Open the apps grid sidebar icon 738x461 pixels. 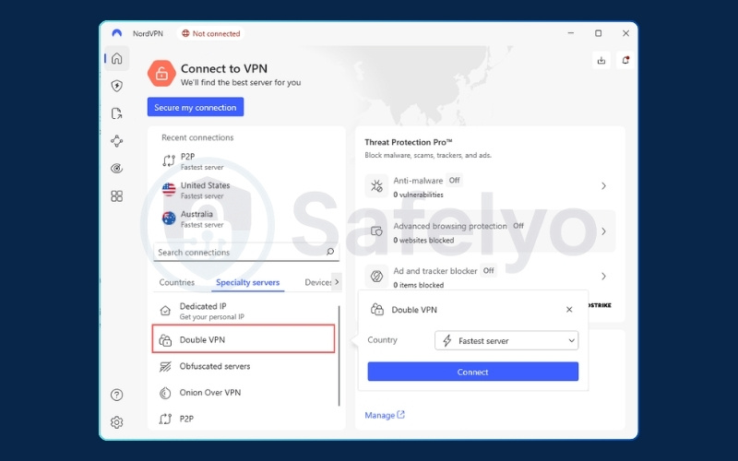coord(117,195)
